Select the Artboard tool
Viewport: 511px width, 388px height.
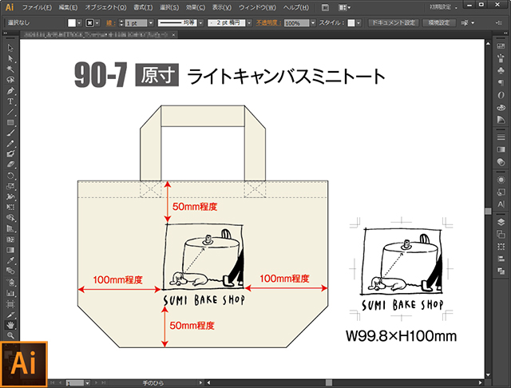(x=10, y=304)
